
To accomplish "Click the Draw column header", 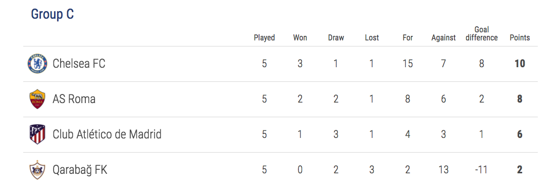I will (336, 37).
